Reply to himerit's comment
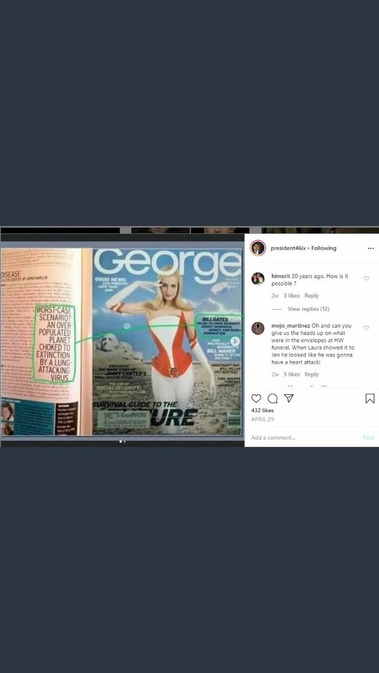The image size is (379, 673). coord(311,296)
